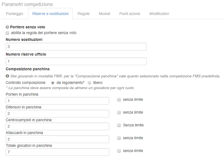Open the Punti azione tab
Image resolution: width=224 pixels, height=158 pixels.
[x=130, y=14]
